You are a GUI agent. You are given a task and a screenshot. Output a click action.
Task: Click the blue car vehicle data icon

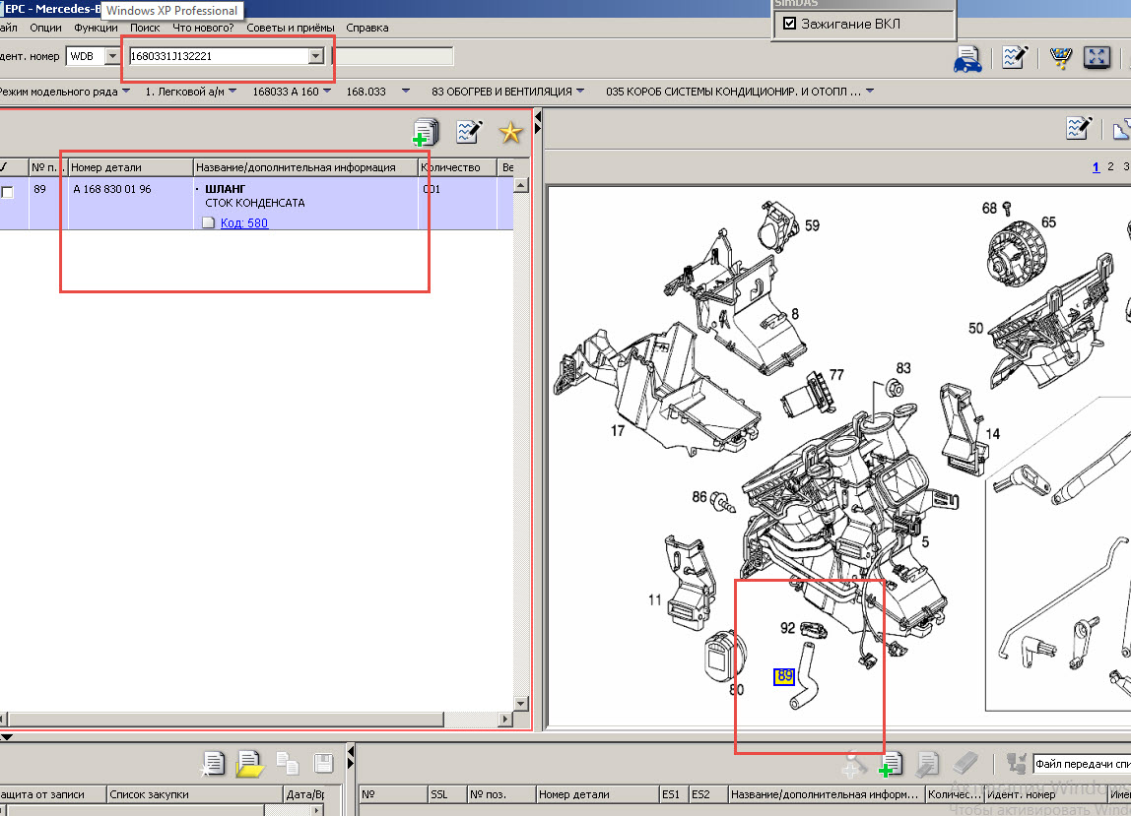tap(967, 58)
